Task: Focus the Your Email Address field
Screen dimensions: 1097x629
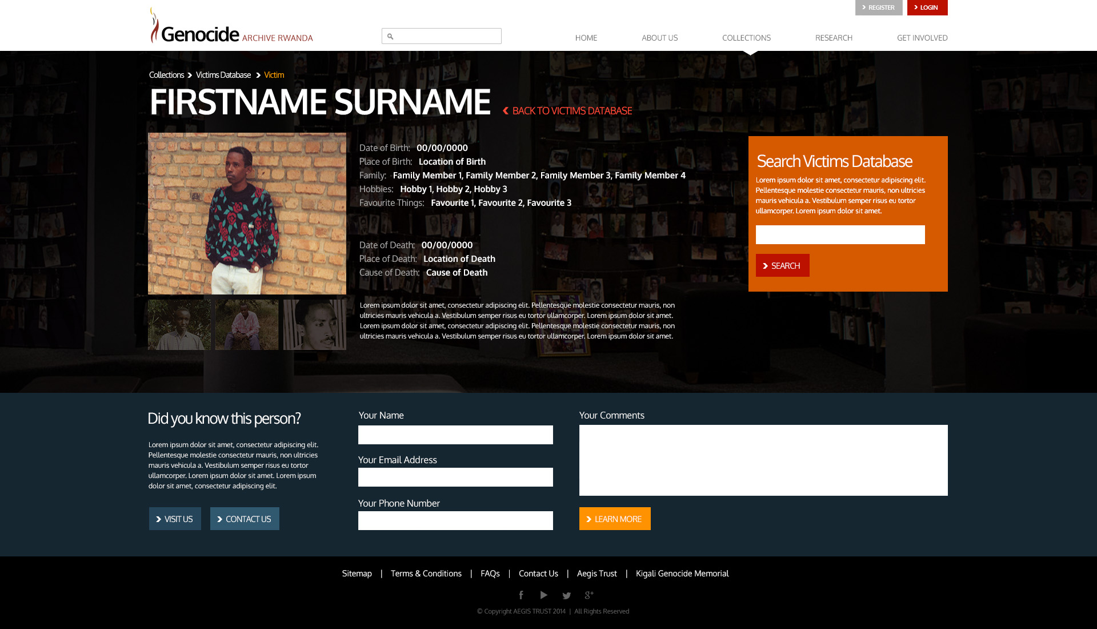Action: coord(455,477)
